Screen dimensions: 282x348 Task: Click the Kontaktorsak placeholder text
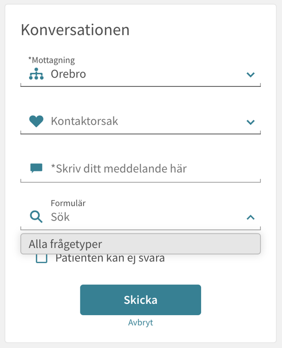[85, 121]
